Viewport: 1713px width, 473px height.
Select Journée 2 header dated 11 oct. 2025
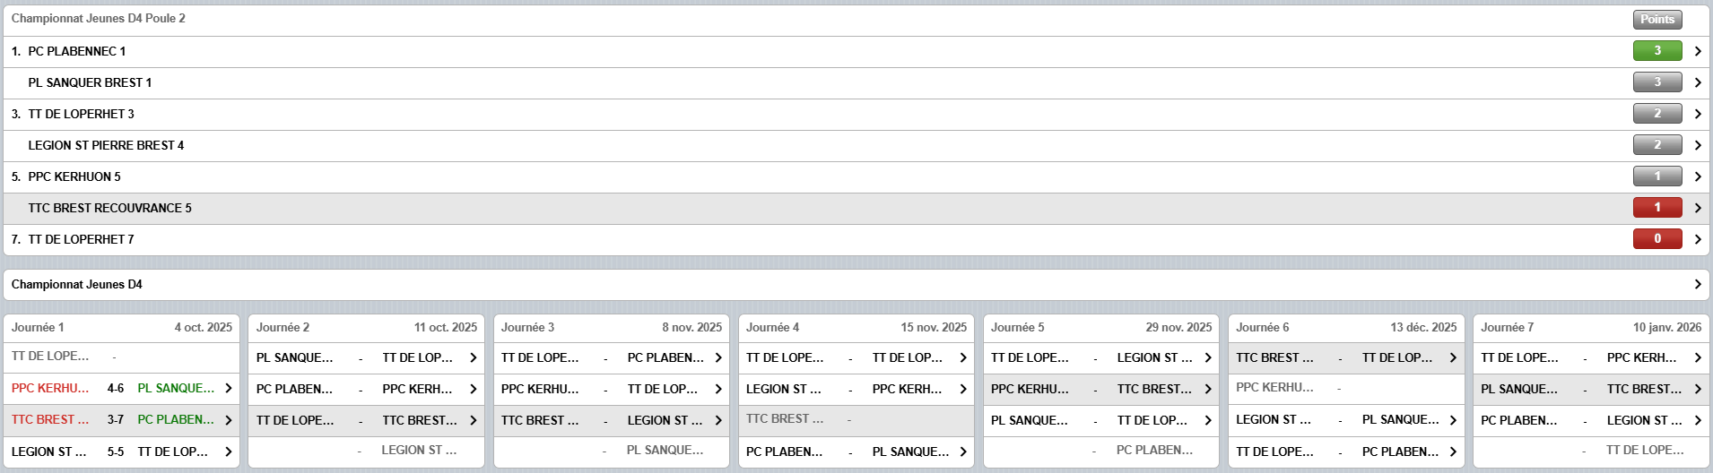coord(366,328)
